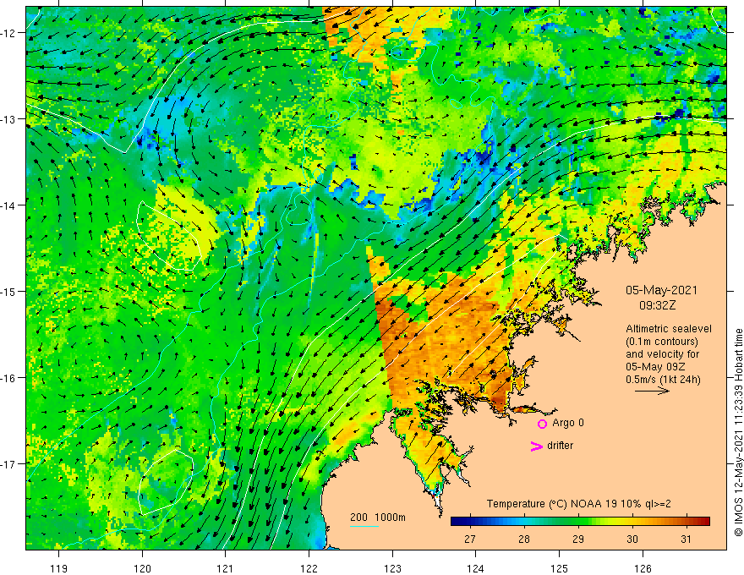Click the longitude label '123'

[x=392, y=568]
